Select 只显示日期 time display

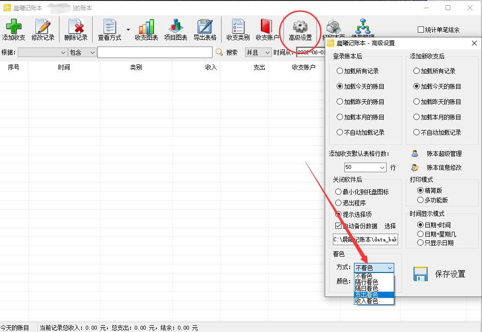[420, 243]
